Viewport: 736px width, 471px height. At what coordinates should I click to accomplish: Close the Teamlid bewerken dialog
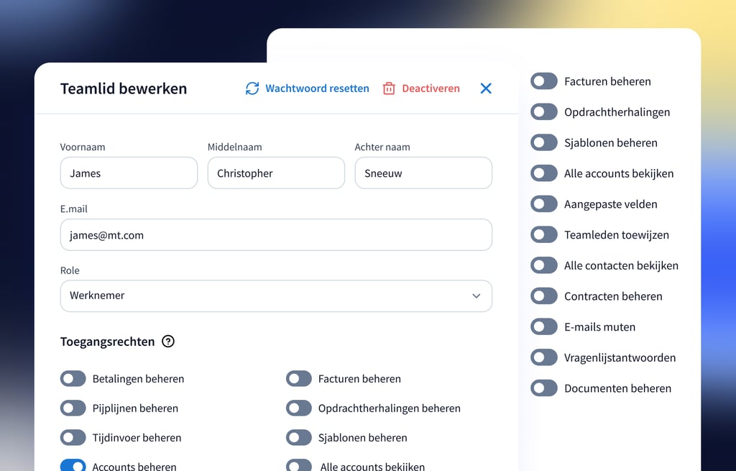coord(486,88)
